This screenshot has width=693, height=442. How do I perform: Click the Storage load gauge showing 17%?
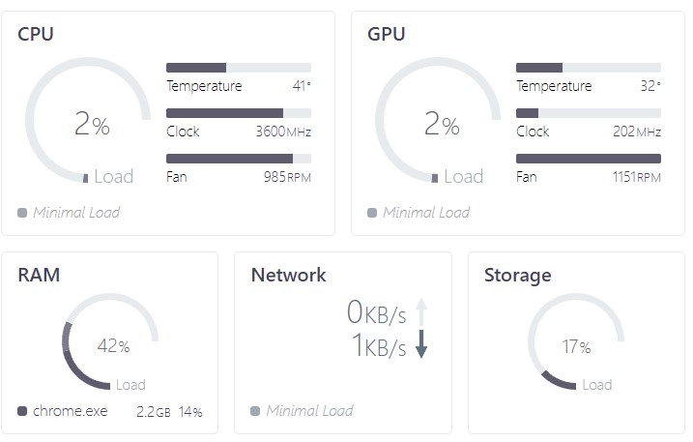click(x=575, y=344)
